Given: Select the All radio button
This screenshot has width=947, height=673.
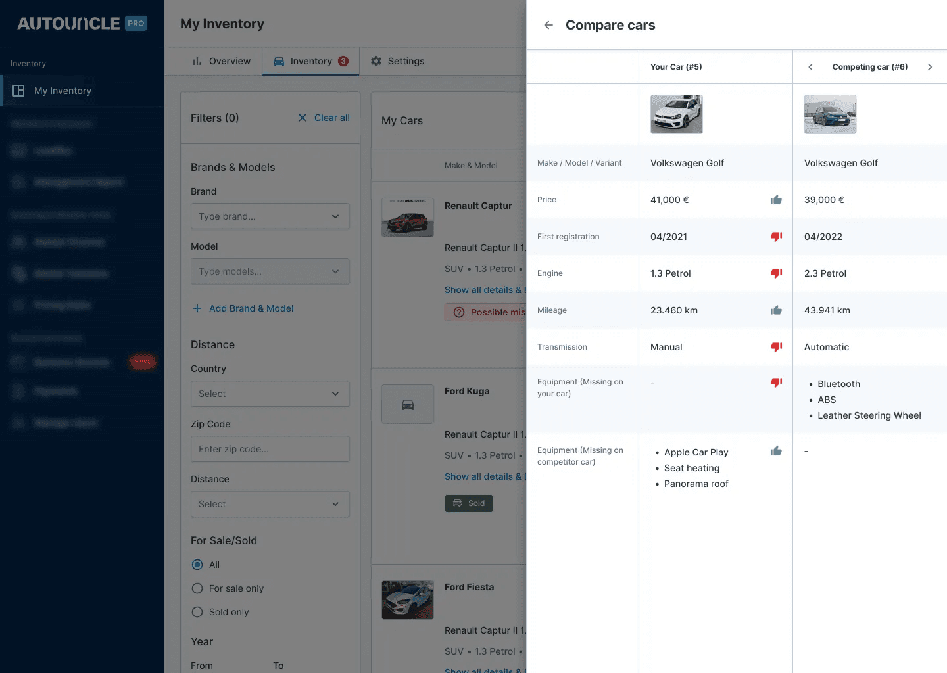Looking at the screenshot, I should (197, 565).
